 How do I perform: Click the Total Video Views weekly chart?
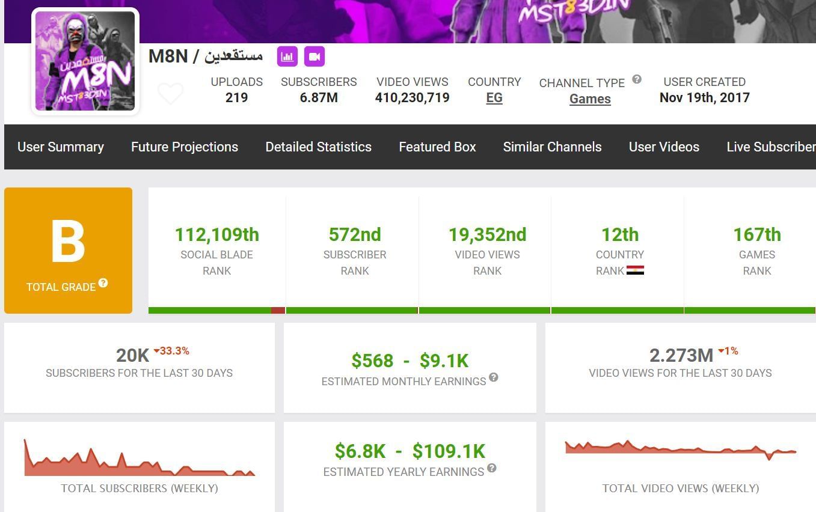pos(681,451)
